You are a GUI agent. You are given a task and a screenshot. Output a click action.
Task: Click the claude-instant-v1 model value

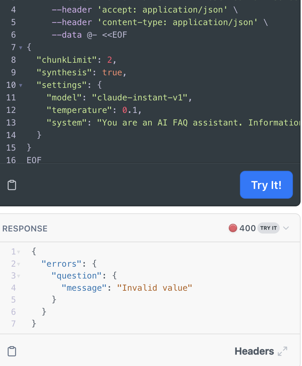click(x=139, y=98)
